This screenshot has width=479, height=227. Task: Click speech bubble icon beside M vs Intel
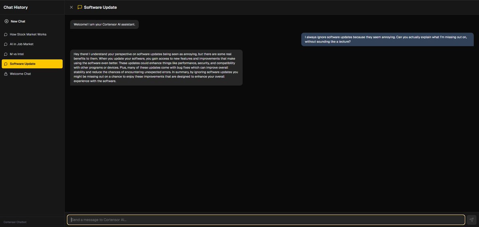tap(6, 54)
